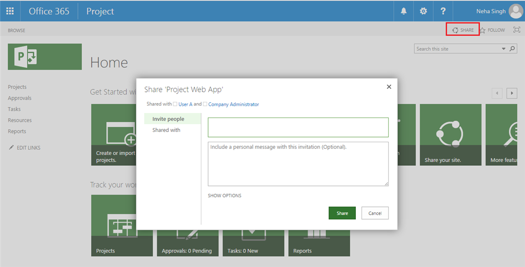Go to Tasks in the left navigation
This screenshot has width=525, height=267.
pyautogui.click(x=14, y=109)
